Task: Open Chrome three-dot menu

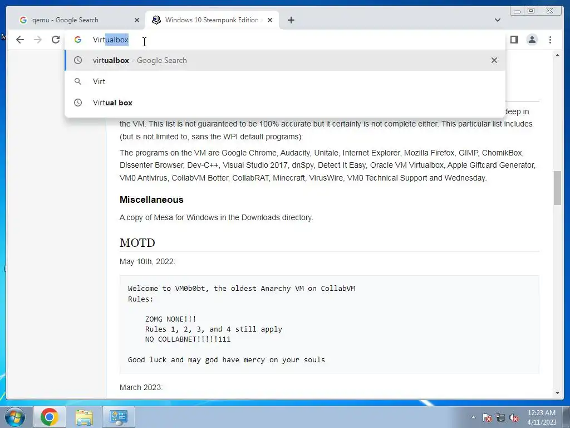Action: [x=550, y=40]
